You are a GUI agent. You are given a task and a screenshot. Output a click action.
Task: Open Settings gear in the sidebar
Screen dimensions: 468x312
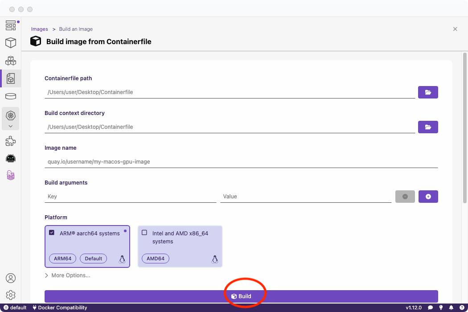11,295
